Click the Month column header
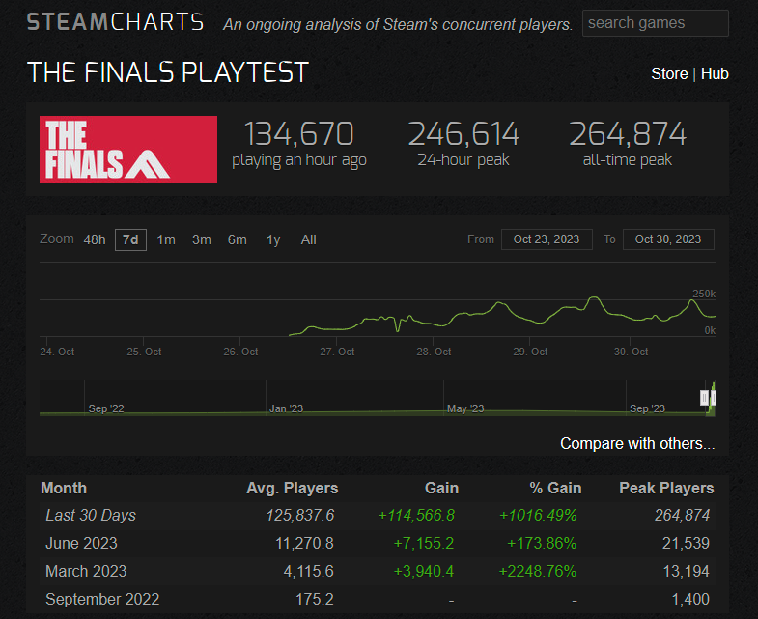The height and width of the screenshot is (619, 758). [x=64, y=488]
